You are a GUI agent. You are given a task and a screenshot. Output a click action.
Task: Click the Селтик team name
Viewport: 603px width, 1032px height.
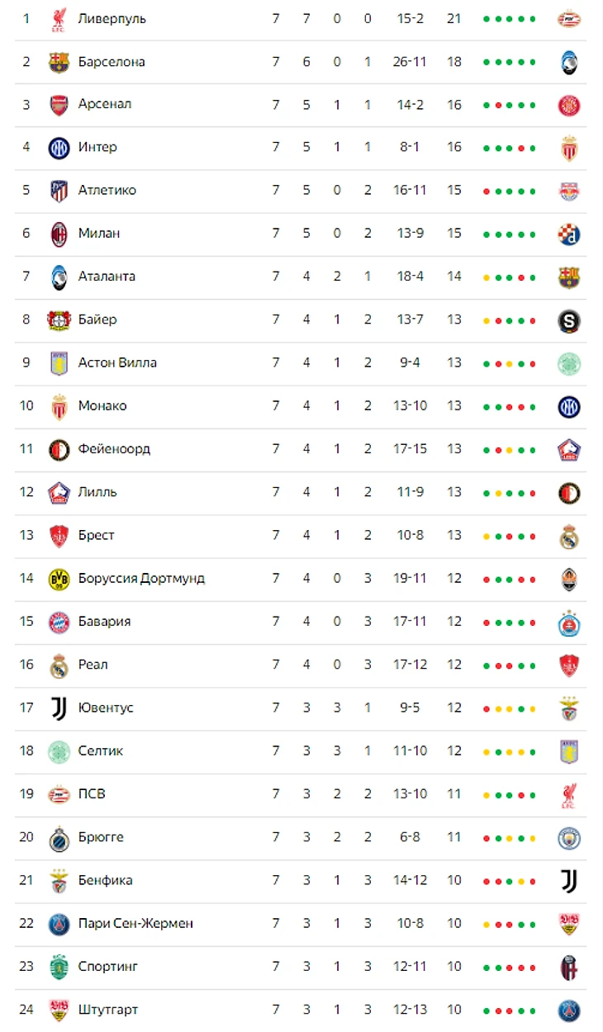[x=101, y=750]
